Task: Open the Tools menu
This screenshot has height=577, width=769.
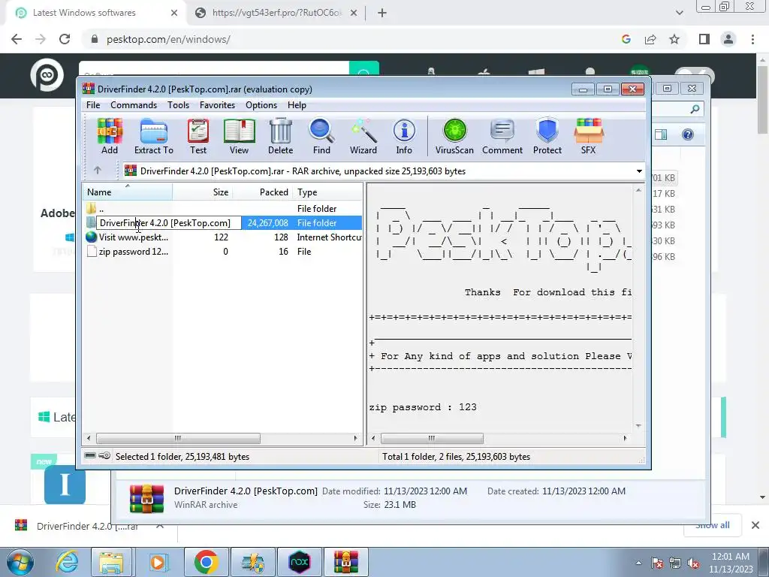Action: tap(178, 105)
